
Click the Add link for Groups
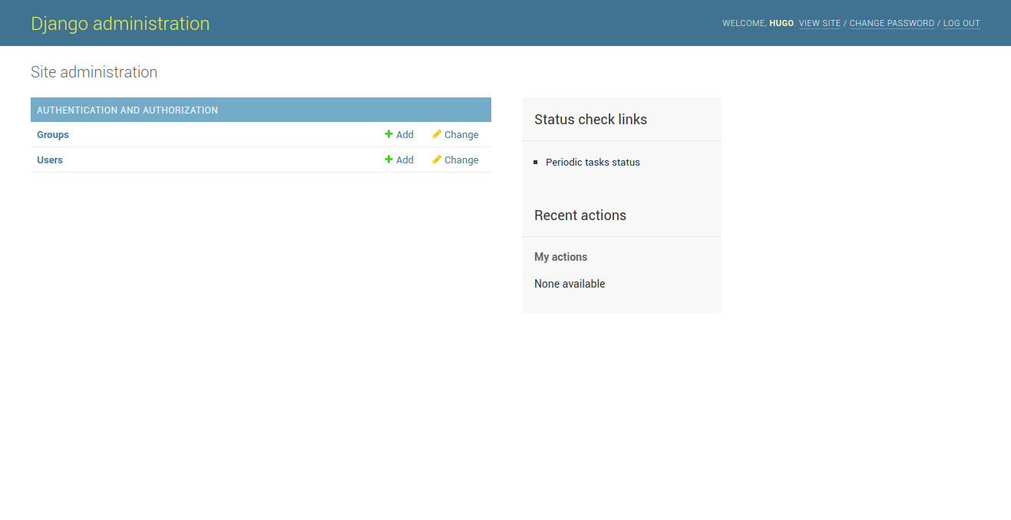click(x=405, y=134)
